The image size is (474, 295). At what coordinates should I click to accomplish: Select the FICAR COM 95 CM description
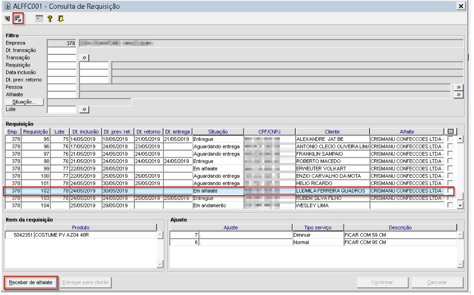400,242
